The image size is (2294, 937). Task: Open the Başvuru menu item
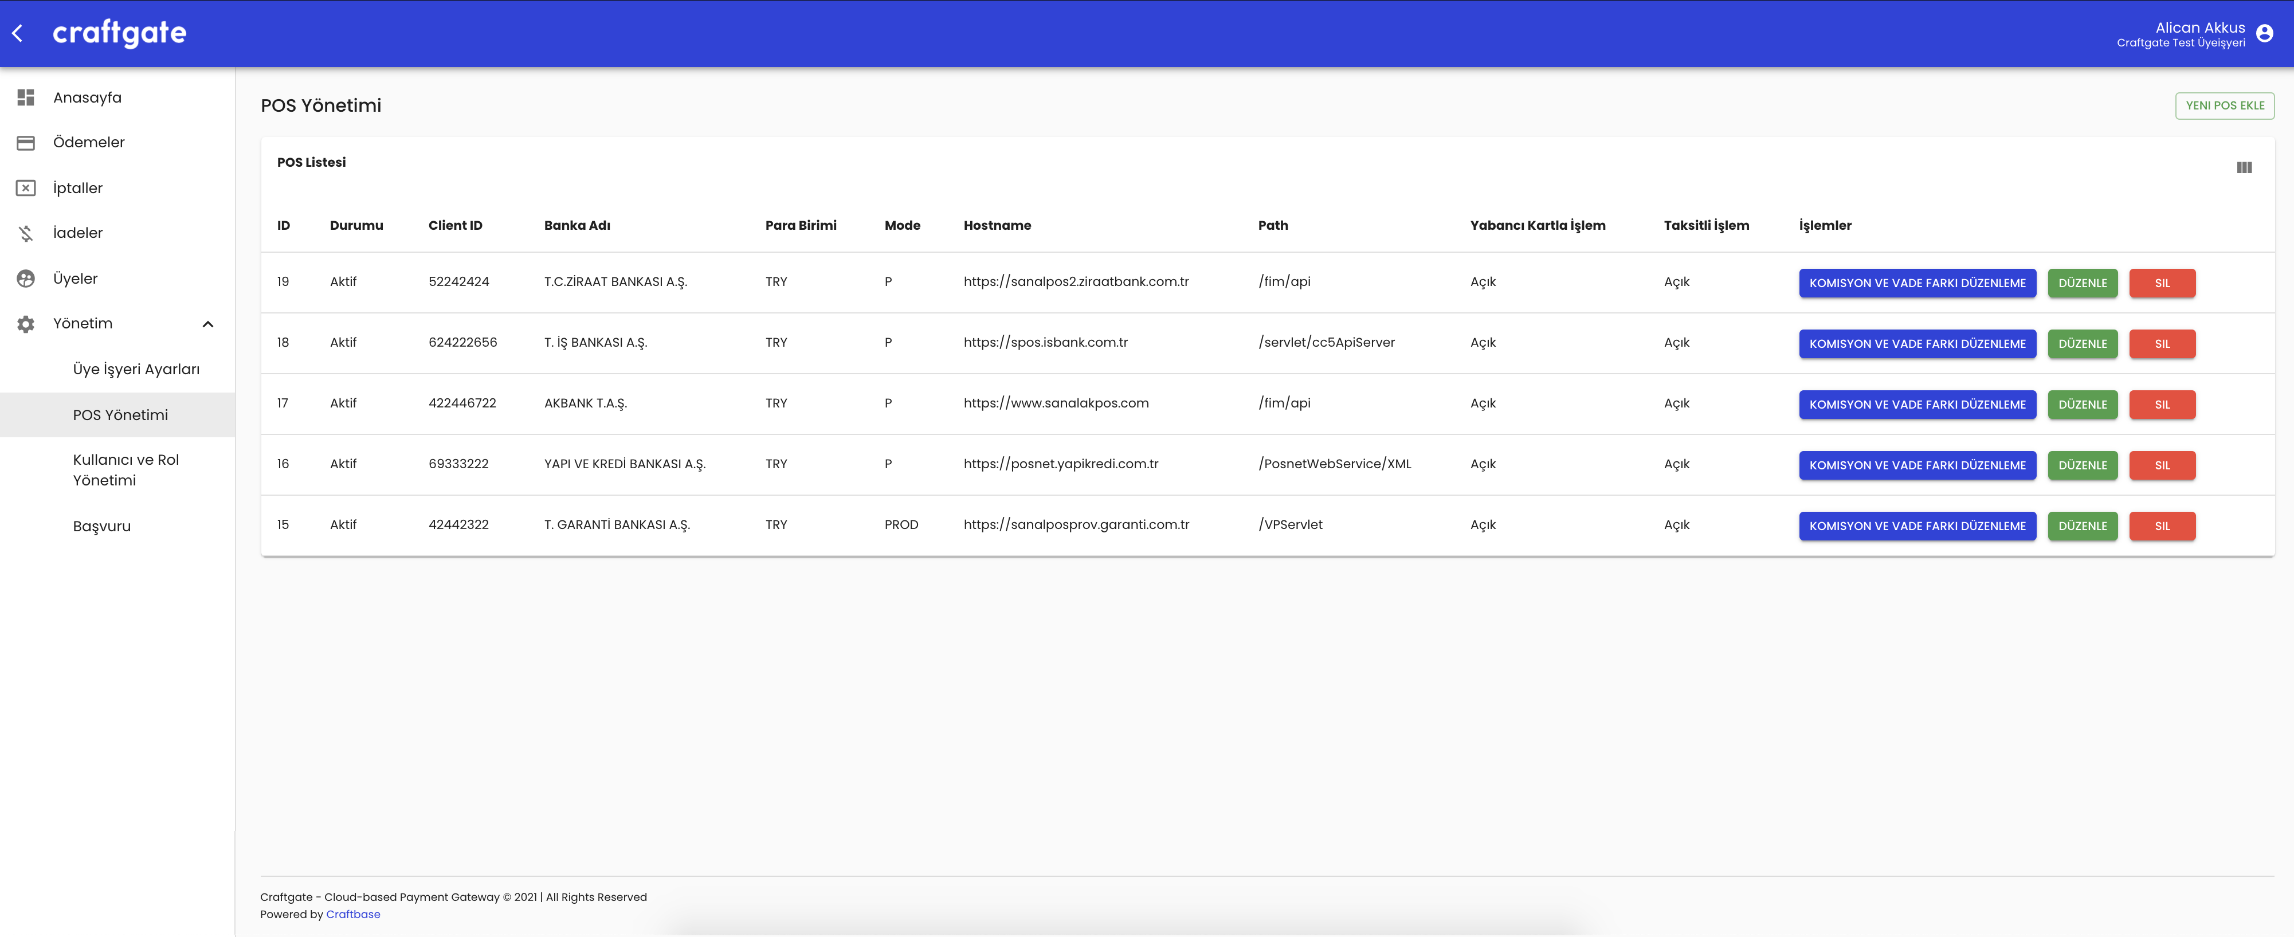(101, 527)
